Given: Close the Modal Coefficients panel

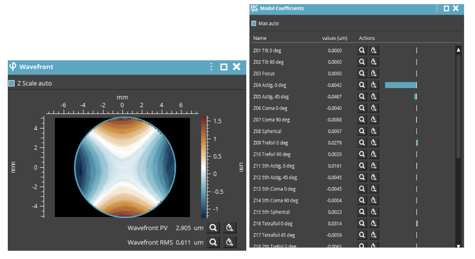Looking at the screenshot, I should pos(455,8).
